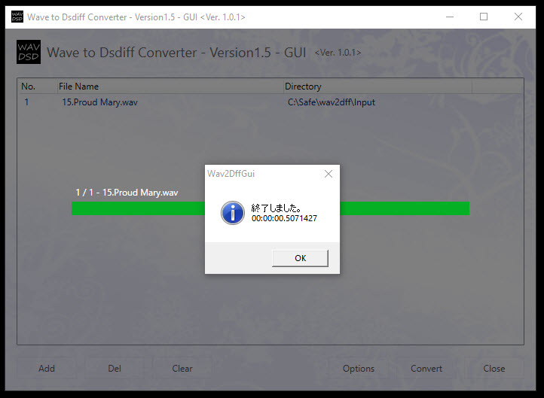Image resolution: width=544 pixels, height=398 pixels.
Task: Maximize the Wave to Dsdiff Converter window
Action: (484, 17)
